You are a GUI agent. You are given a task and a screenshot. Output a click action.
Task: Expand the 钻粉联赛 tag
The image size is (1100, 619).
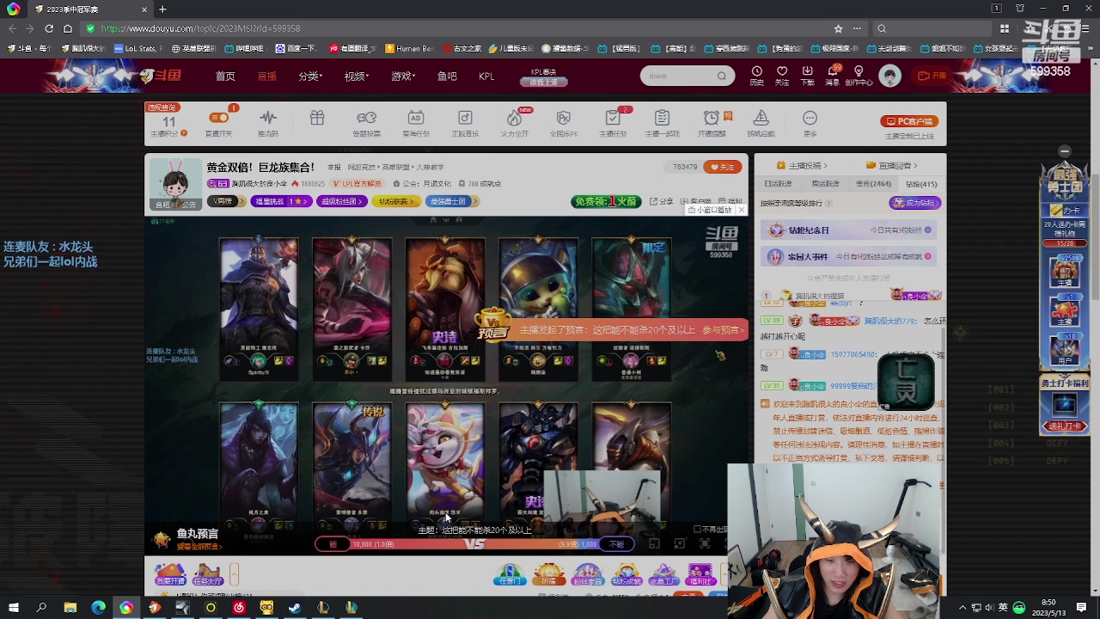pyautogui.click(x=396, y=201)
